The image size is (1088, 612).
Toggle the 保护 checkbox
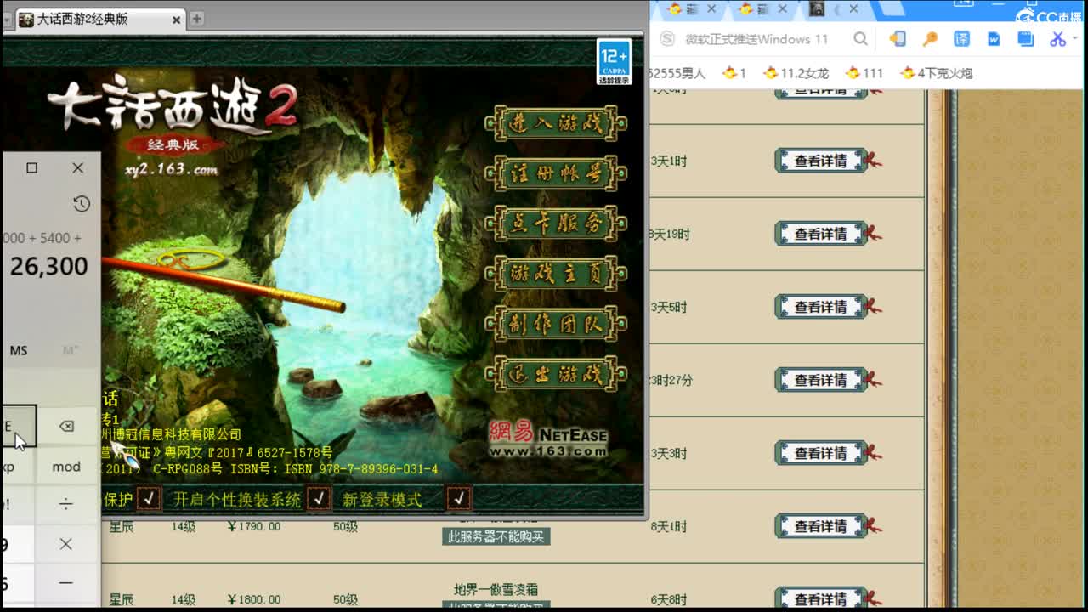click(x=149, y=498)
